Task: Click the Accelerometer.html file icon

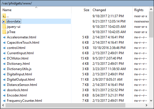Action: [4, 37]
